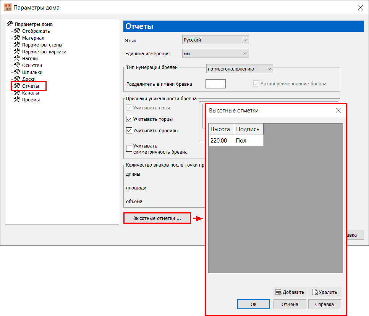Click the hammer icon next to Материал

pyautogui.click(x=17, y=38)
